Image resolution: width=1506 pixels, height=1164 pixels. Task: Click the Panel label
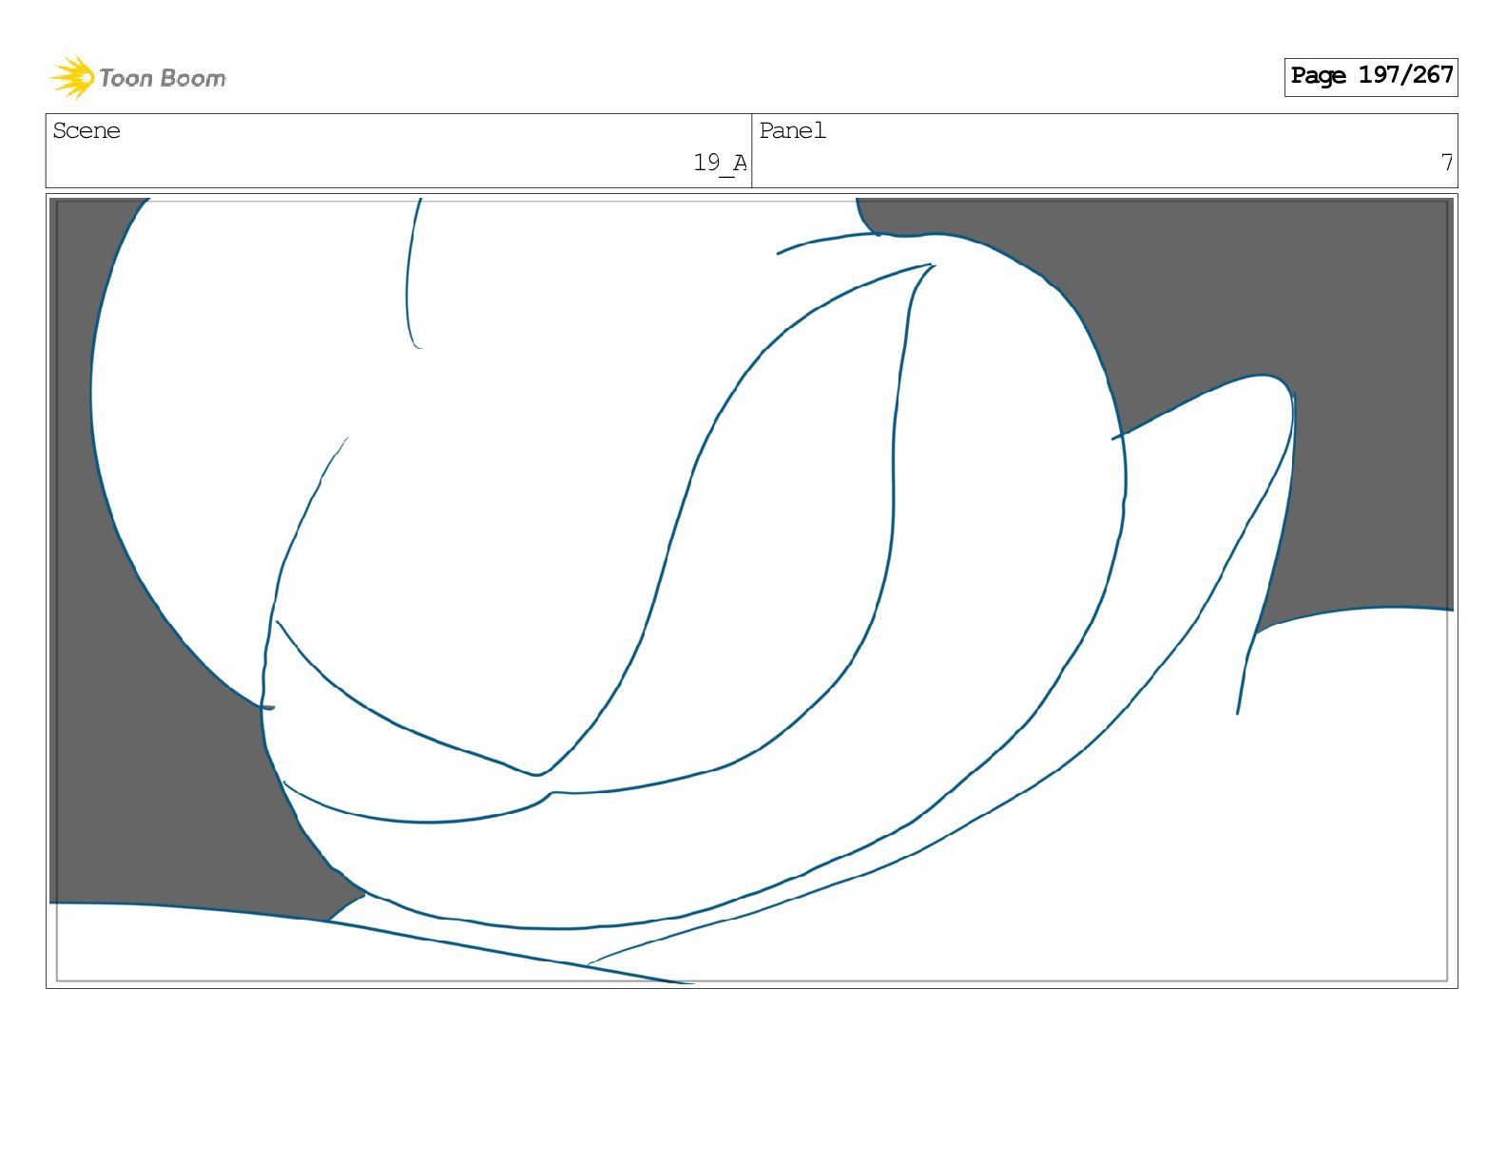point(792,131)
